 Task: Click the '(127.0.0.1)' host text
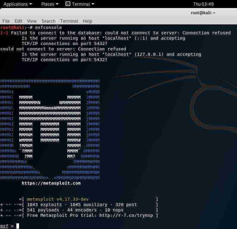149,54
